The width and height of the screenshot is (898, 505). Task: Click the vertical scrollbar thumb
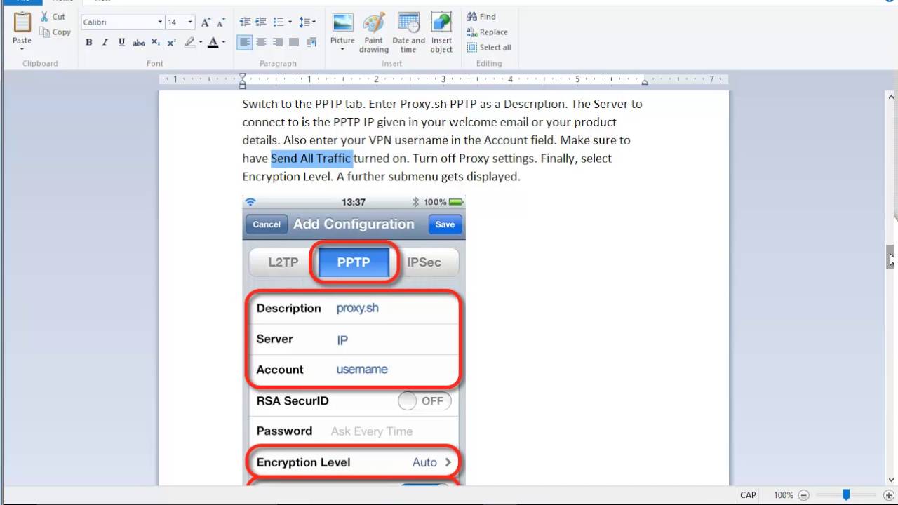pyautogui.click(x=891, y=257)
